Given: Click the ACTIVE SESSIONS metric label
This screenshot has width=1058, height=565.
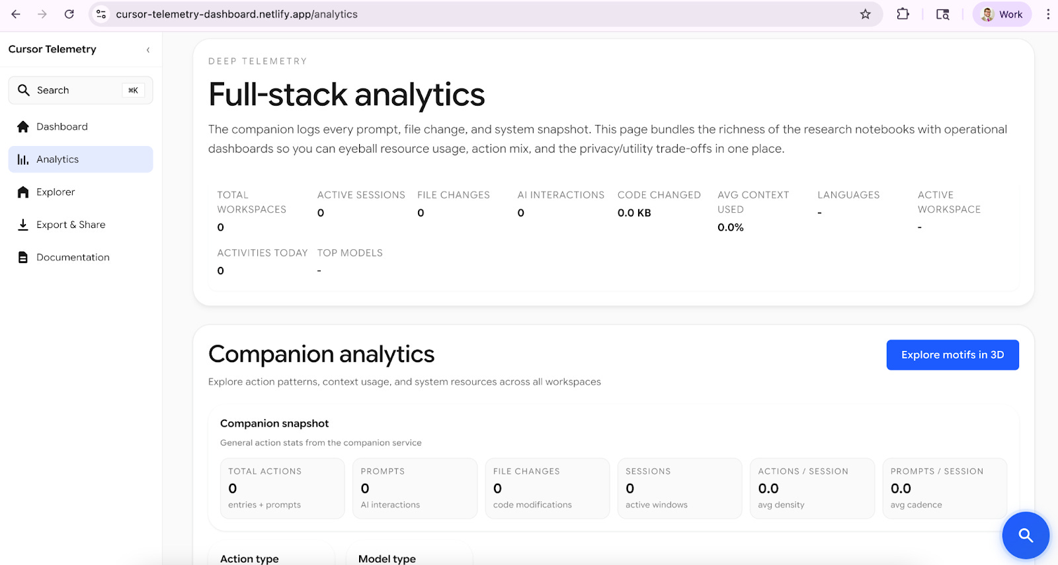Looking at the screenshot, I should click(361, 195).
